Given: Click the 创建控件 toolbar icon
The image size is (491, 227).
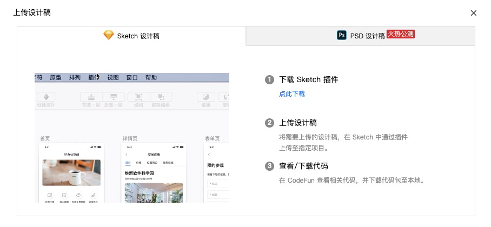Looking at the screenshot, I should [46, 97].
